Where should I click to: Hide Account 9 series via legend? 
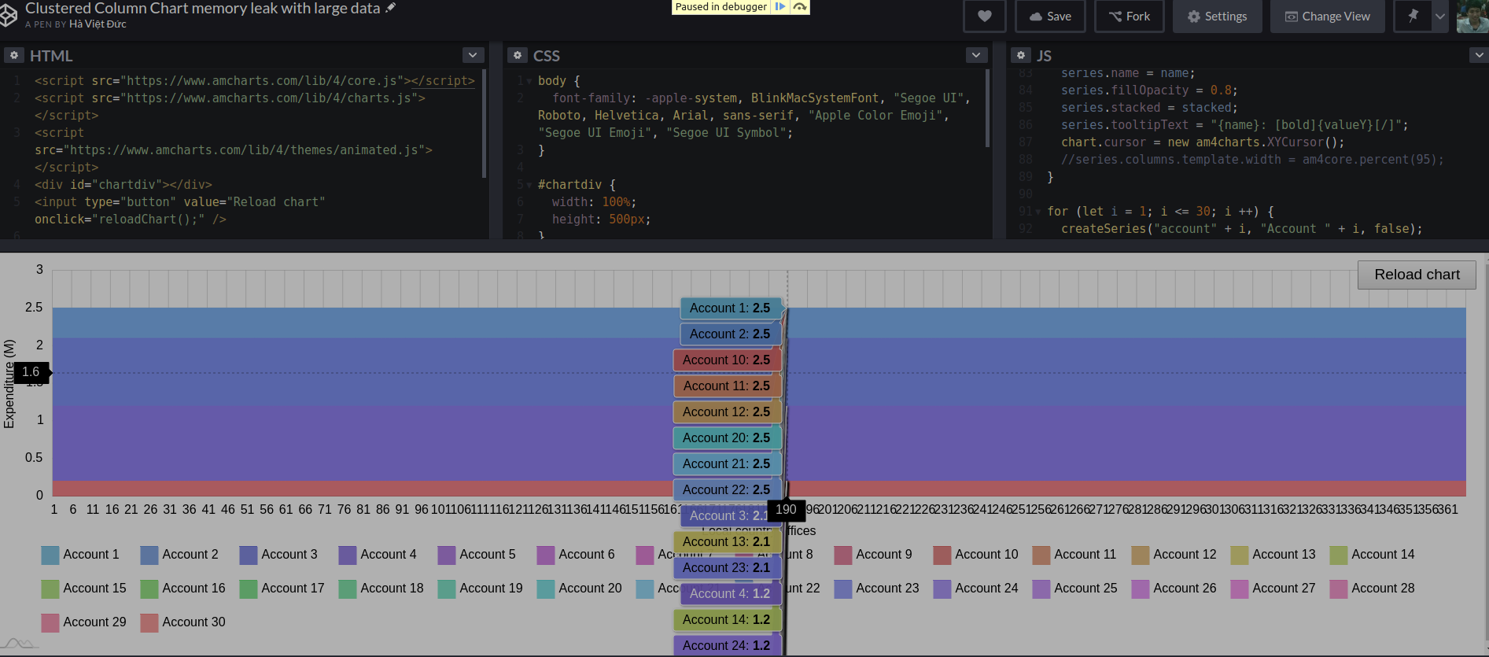click(873, 555)
